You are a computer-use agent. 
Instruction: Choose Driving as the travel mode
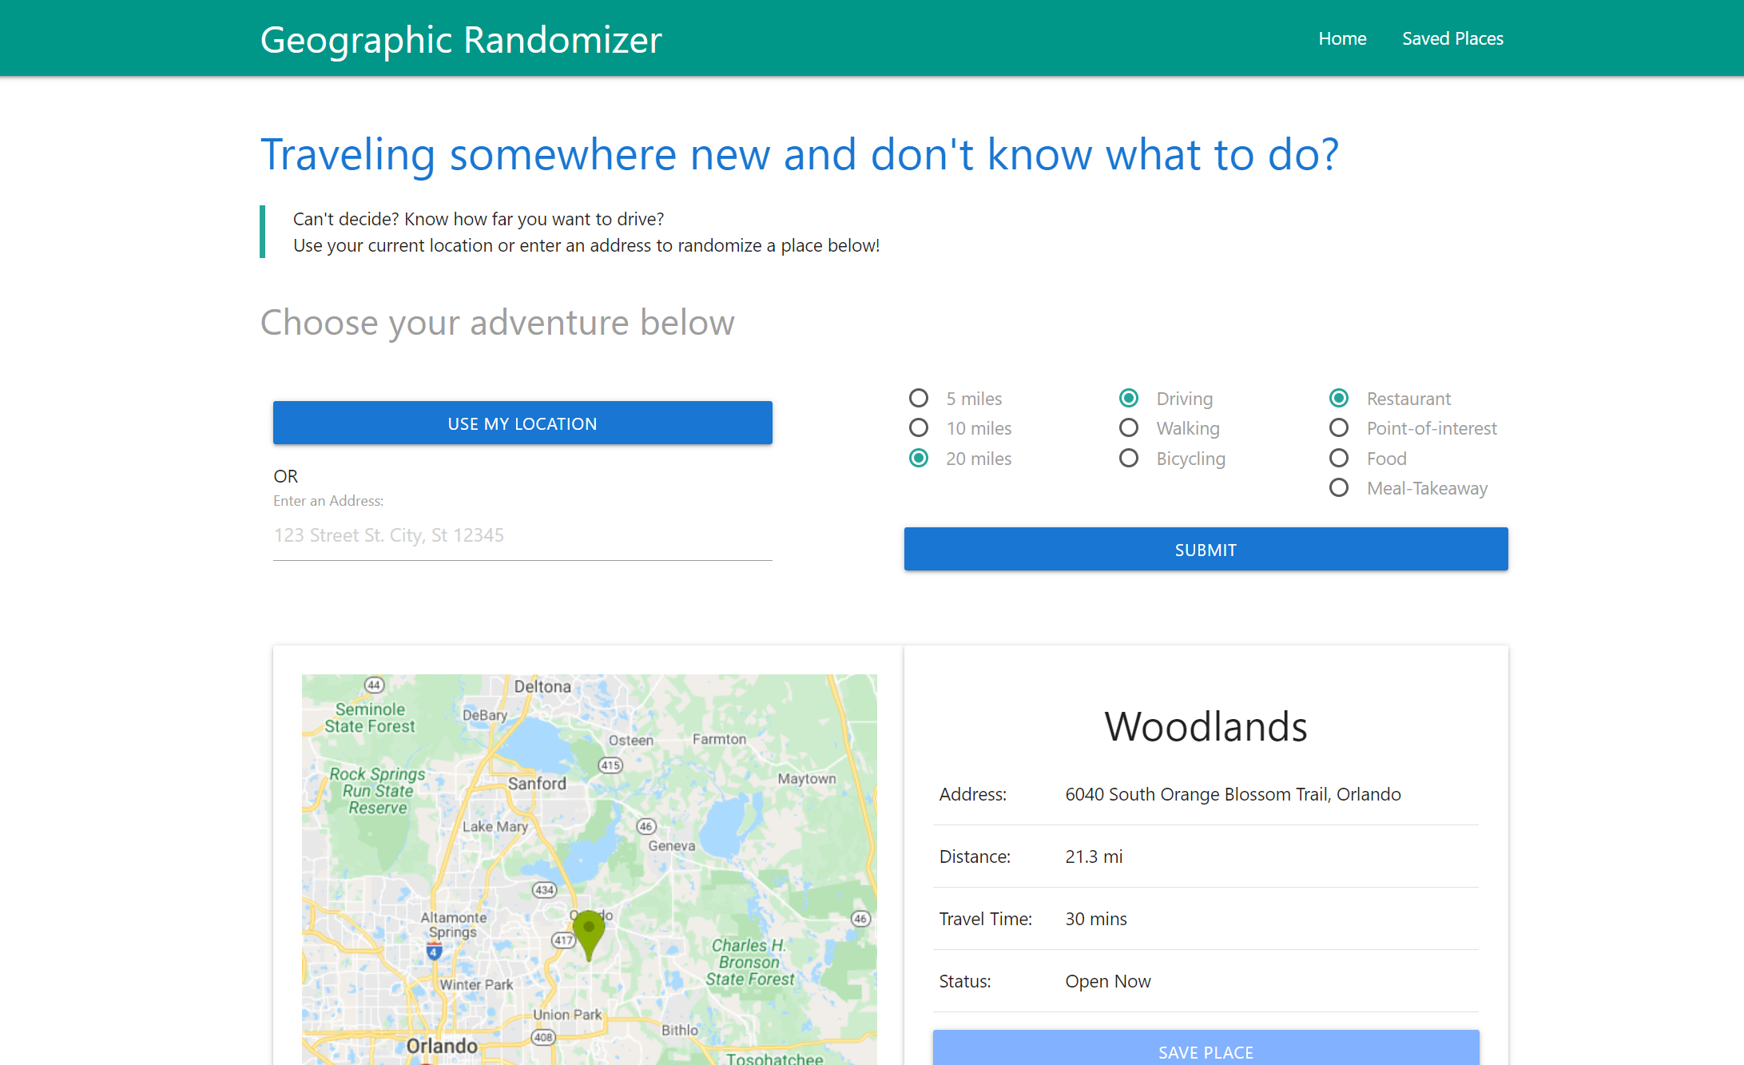click(x=1129, y=397)
